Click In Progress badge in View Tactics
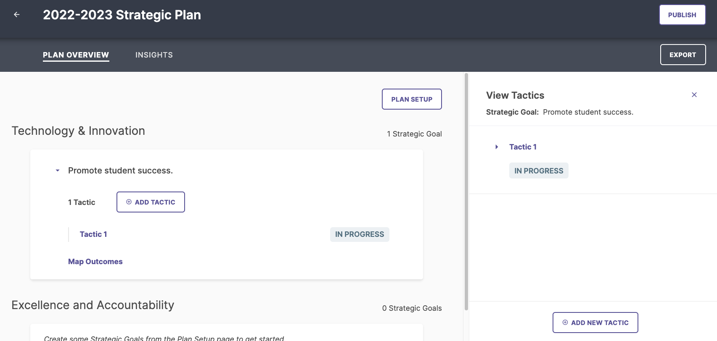Screen dimensions: 717x341 [x=539, y=170]
